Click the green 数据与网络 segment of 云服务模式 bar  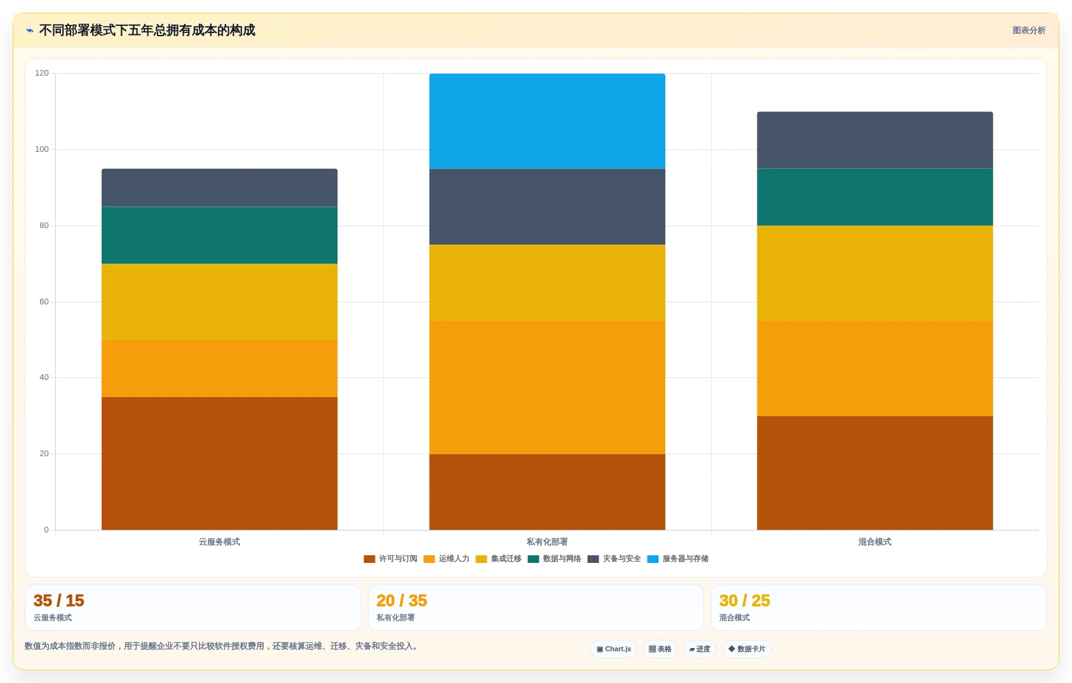[x=219, y=235]
